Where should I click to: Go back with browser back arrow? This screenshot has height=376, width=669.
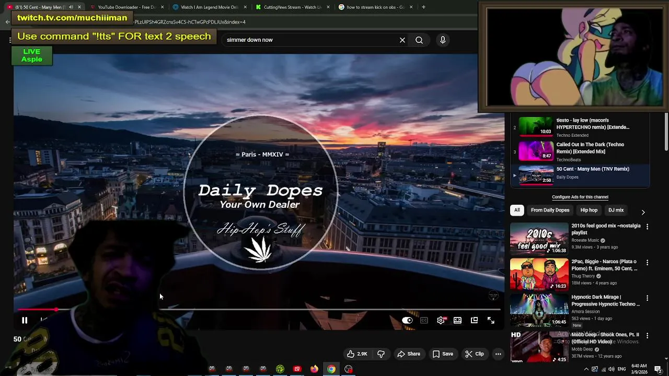click(7, 22)
